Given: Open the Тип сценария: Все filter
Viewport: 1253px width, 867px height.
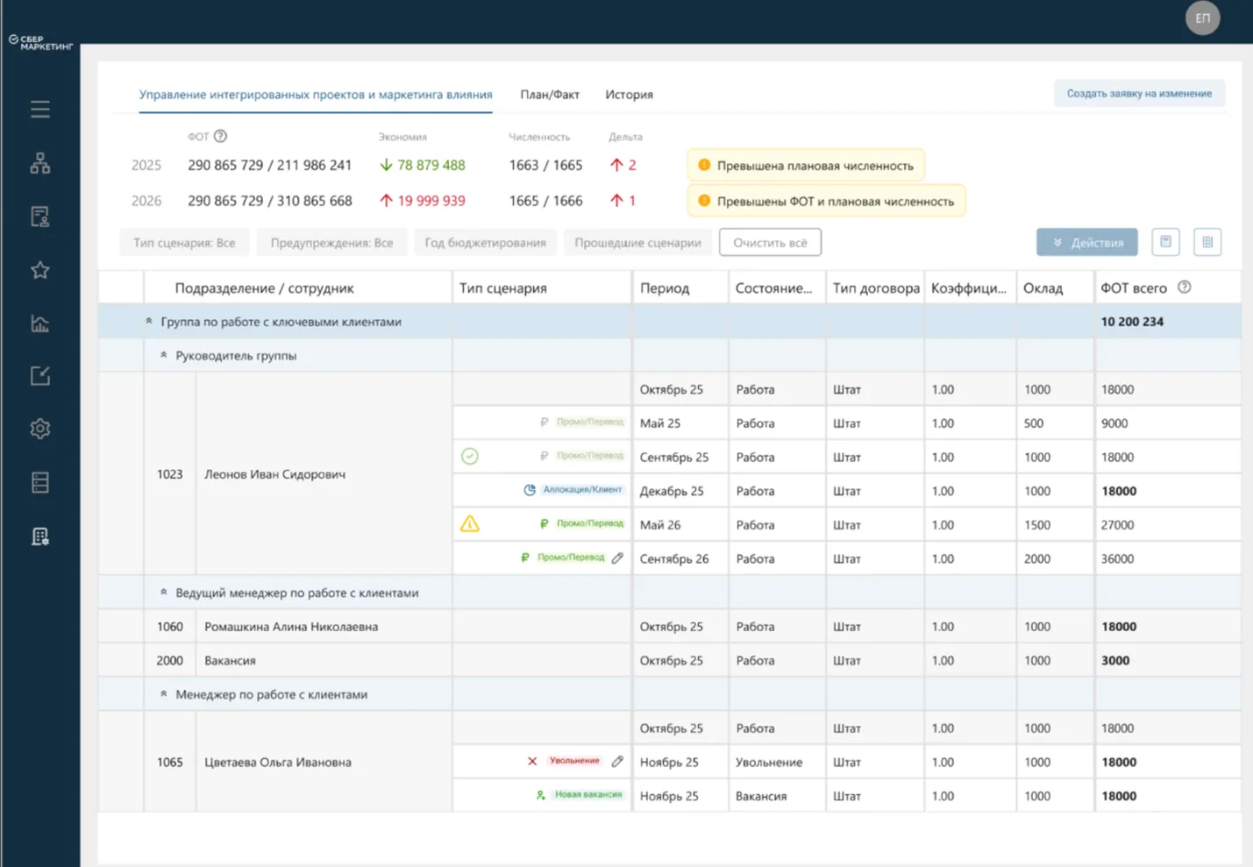Looking at the screenshot, I should pyautogui.click(x=184, y=243).
